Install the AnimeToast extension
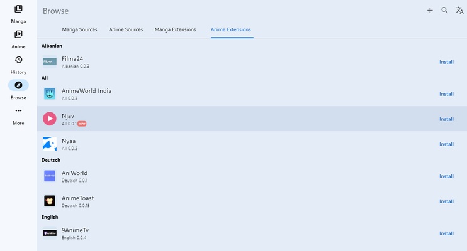This screenshot has width=467, height=251. [x=446, y=201]
